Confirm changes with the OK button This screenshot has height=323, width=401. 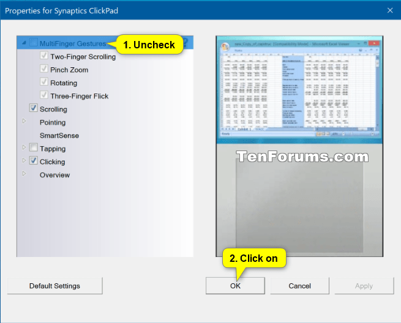click(235, 286)
